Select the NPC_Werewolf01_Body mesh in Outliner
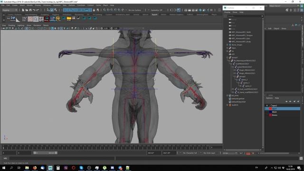 (x=241, y=41)
